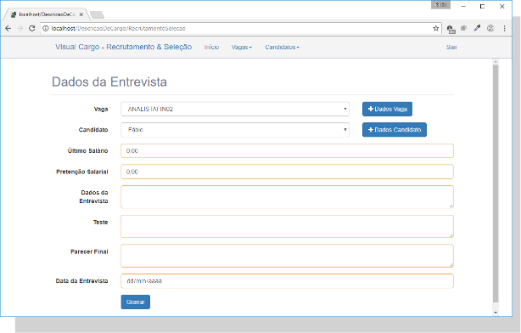Bookmark this page with the star icon

pyautogui.click(x=436, y=29)
